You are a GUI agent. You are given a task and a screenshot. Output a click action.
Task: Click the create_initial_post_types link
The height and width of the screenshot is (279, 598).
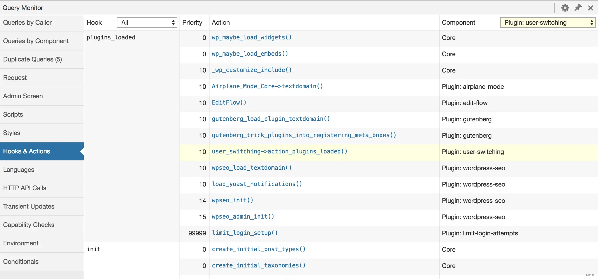pyautogui.click(x=258, y=249)
